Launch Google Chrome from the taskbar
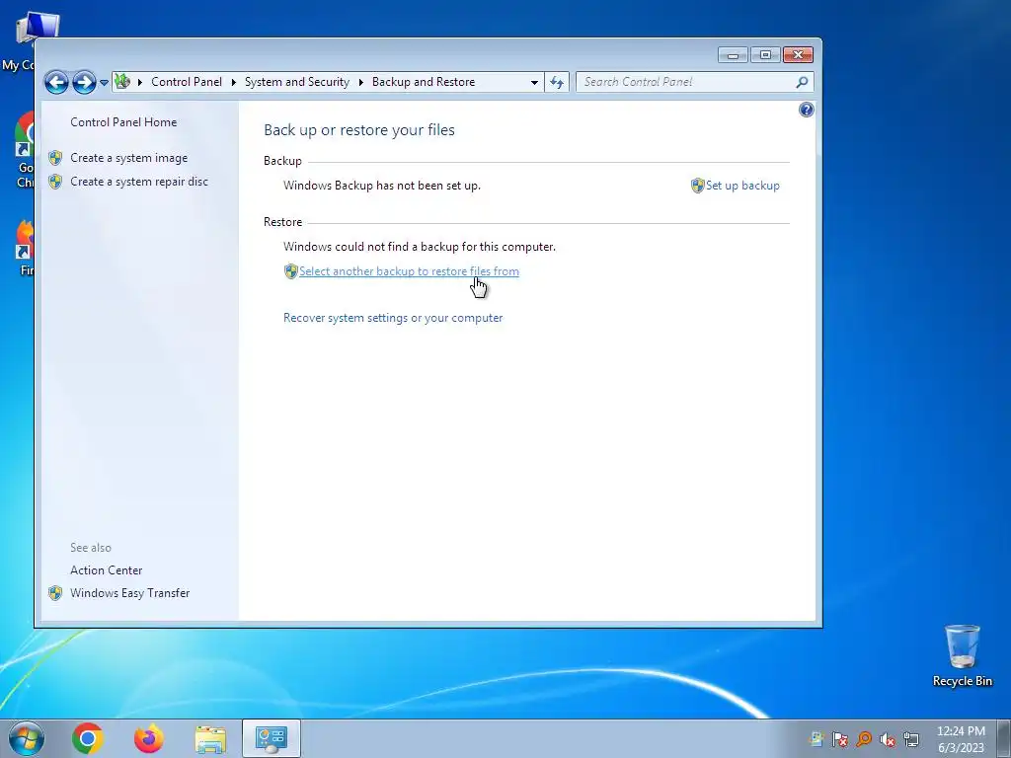This screenshot has width=1011, height=758. 88,738
